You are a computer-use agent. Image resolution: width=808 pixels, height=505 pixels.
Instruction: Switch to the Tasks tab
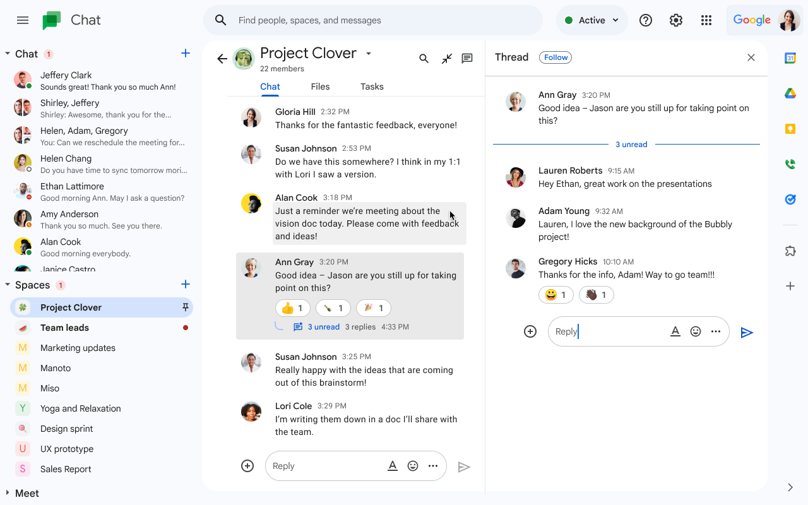pyautogui.click(x=372, y=86)
